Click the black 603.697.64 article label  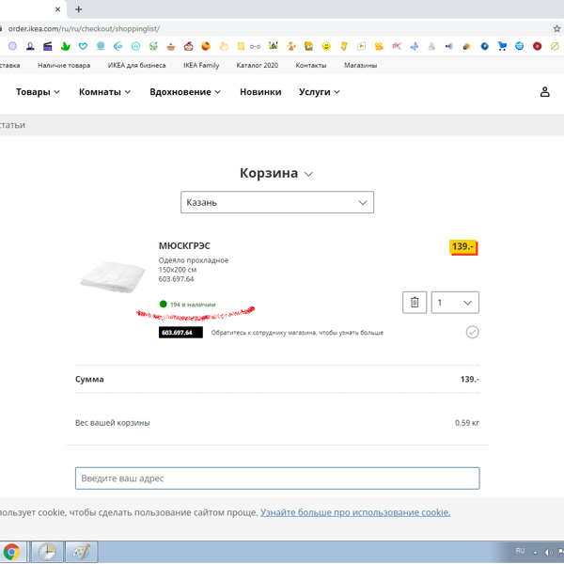pos(180,333)
